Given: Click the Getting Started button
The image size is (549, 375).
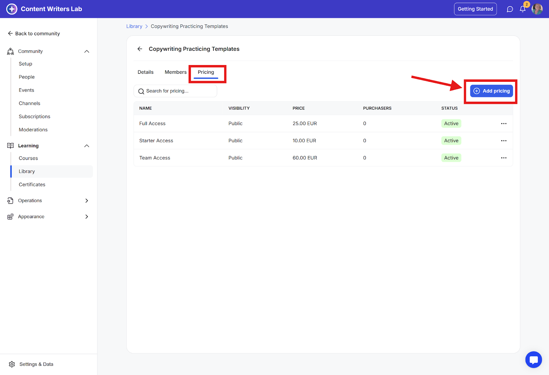Looking at the screenshot, I should click(x=475, y=9).
